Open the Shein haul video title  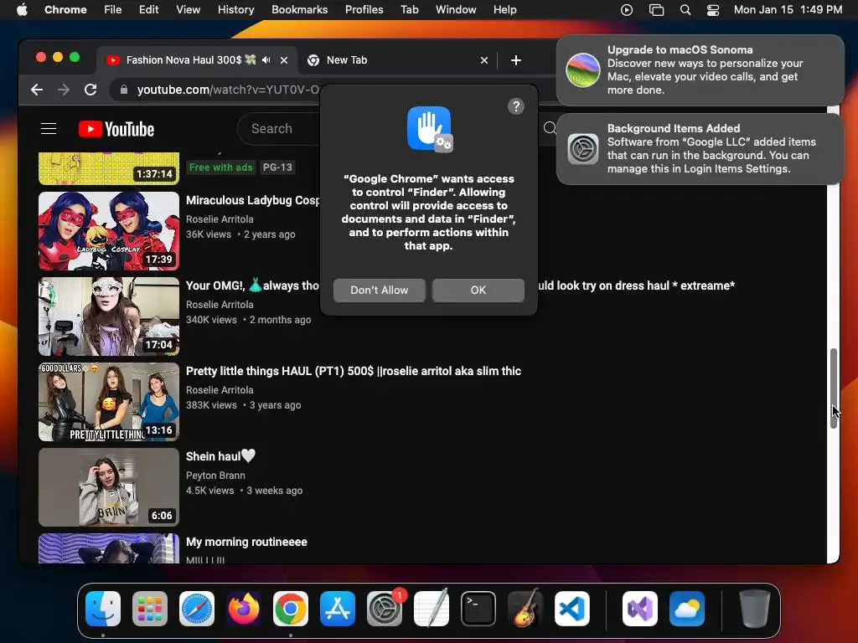tap(220, 456)
